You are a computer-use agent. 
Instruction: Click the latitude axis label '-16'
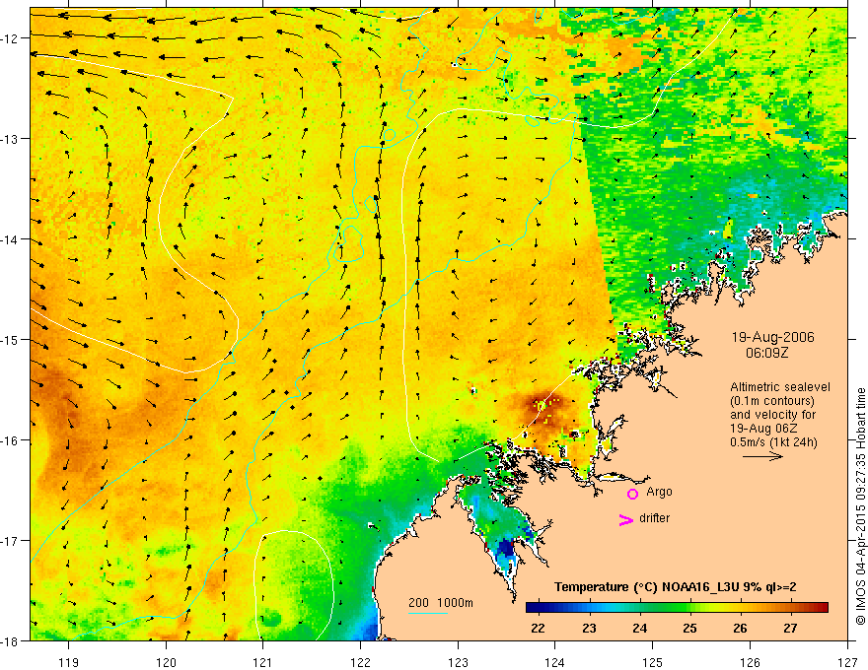tap(11, 440)
